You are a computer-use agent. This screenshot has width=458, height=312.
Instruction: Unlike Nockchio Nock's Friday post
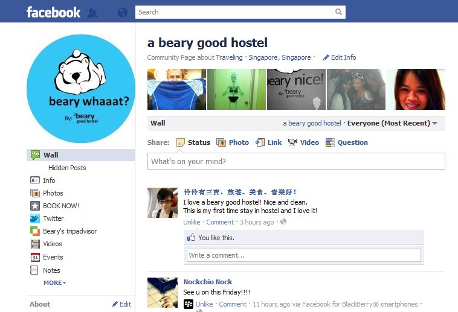pyautogui.click(x=204, y=304)
